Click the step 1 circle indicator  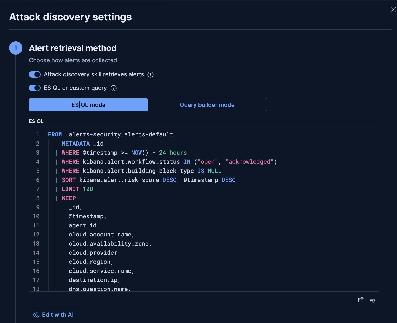tap(16, 48)
